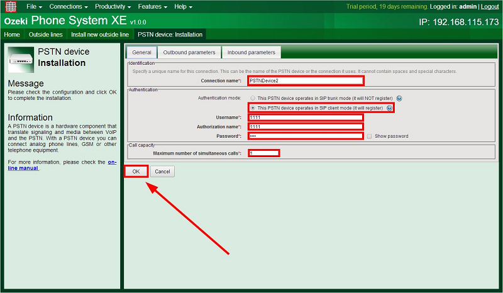The height and width of the screenshot is (293, 503).
Task: Enable the Show password checkbox
Action: point(369,136)
